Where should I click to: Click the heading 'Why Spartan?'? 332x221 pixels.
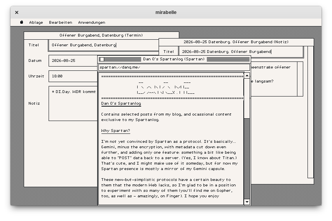point(115,131)
